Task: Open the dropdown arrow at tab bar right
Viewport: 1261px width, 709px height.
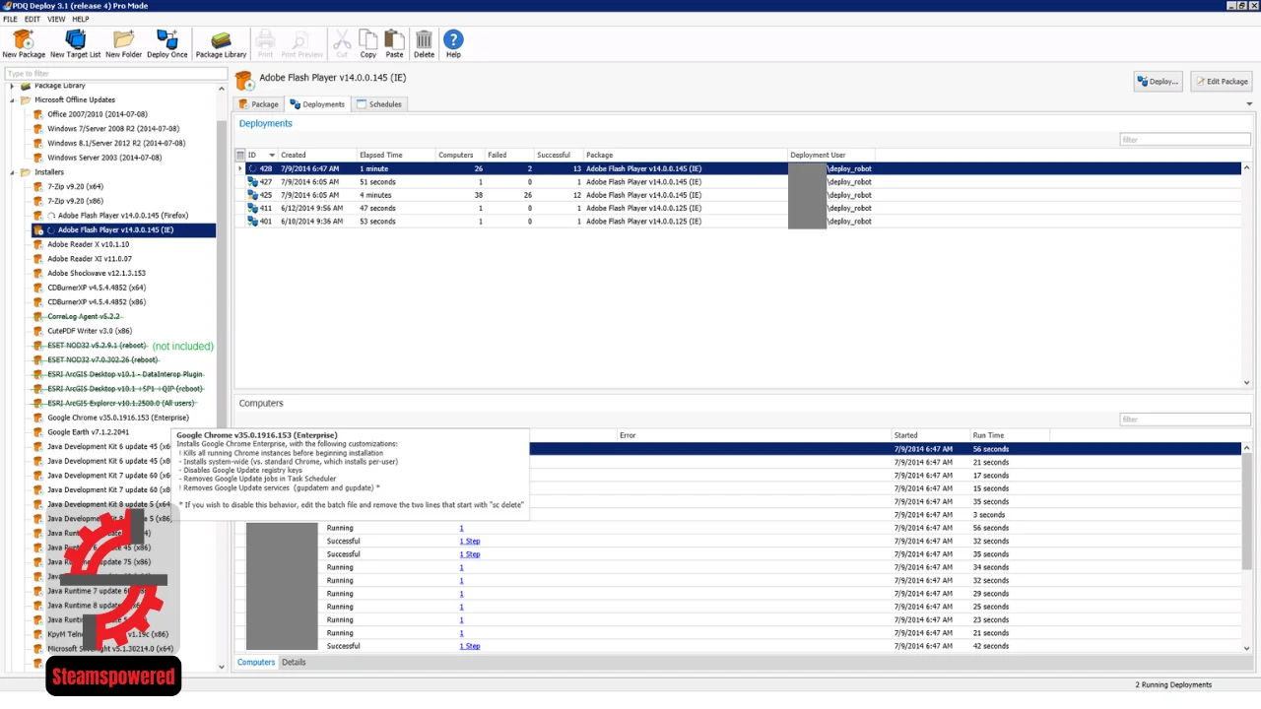Action: pyautogui.click(x=1248, y=103)
